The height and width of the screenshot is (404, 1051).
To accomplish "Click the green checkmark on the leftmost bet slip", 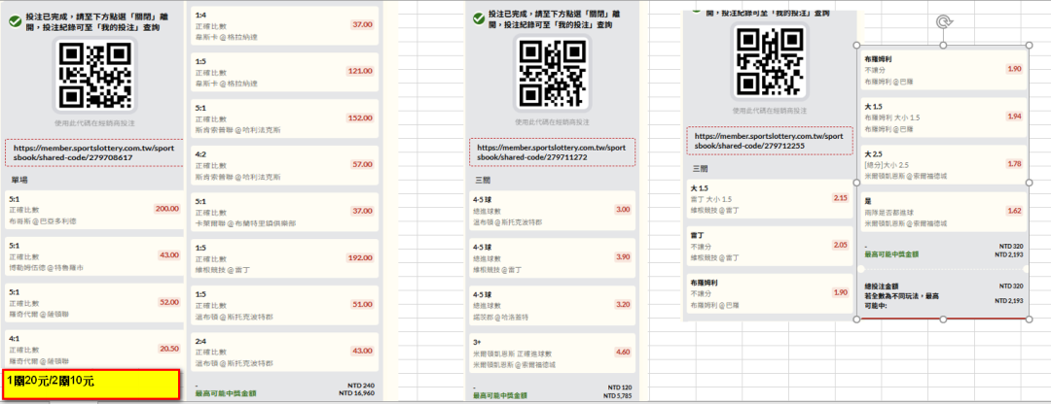I will point(15,19).
